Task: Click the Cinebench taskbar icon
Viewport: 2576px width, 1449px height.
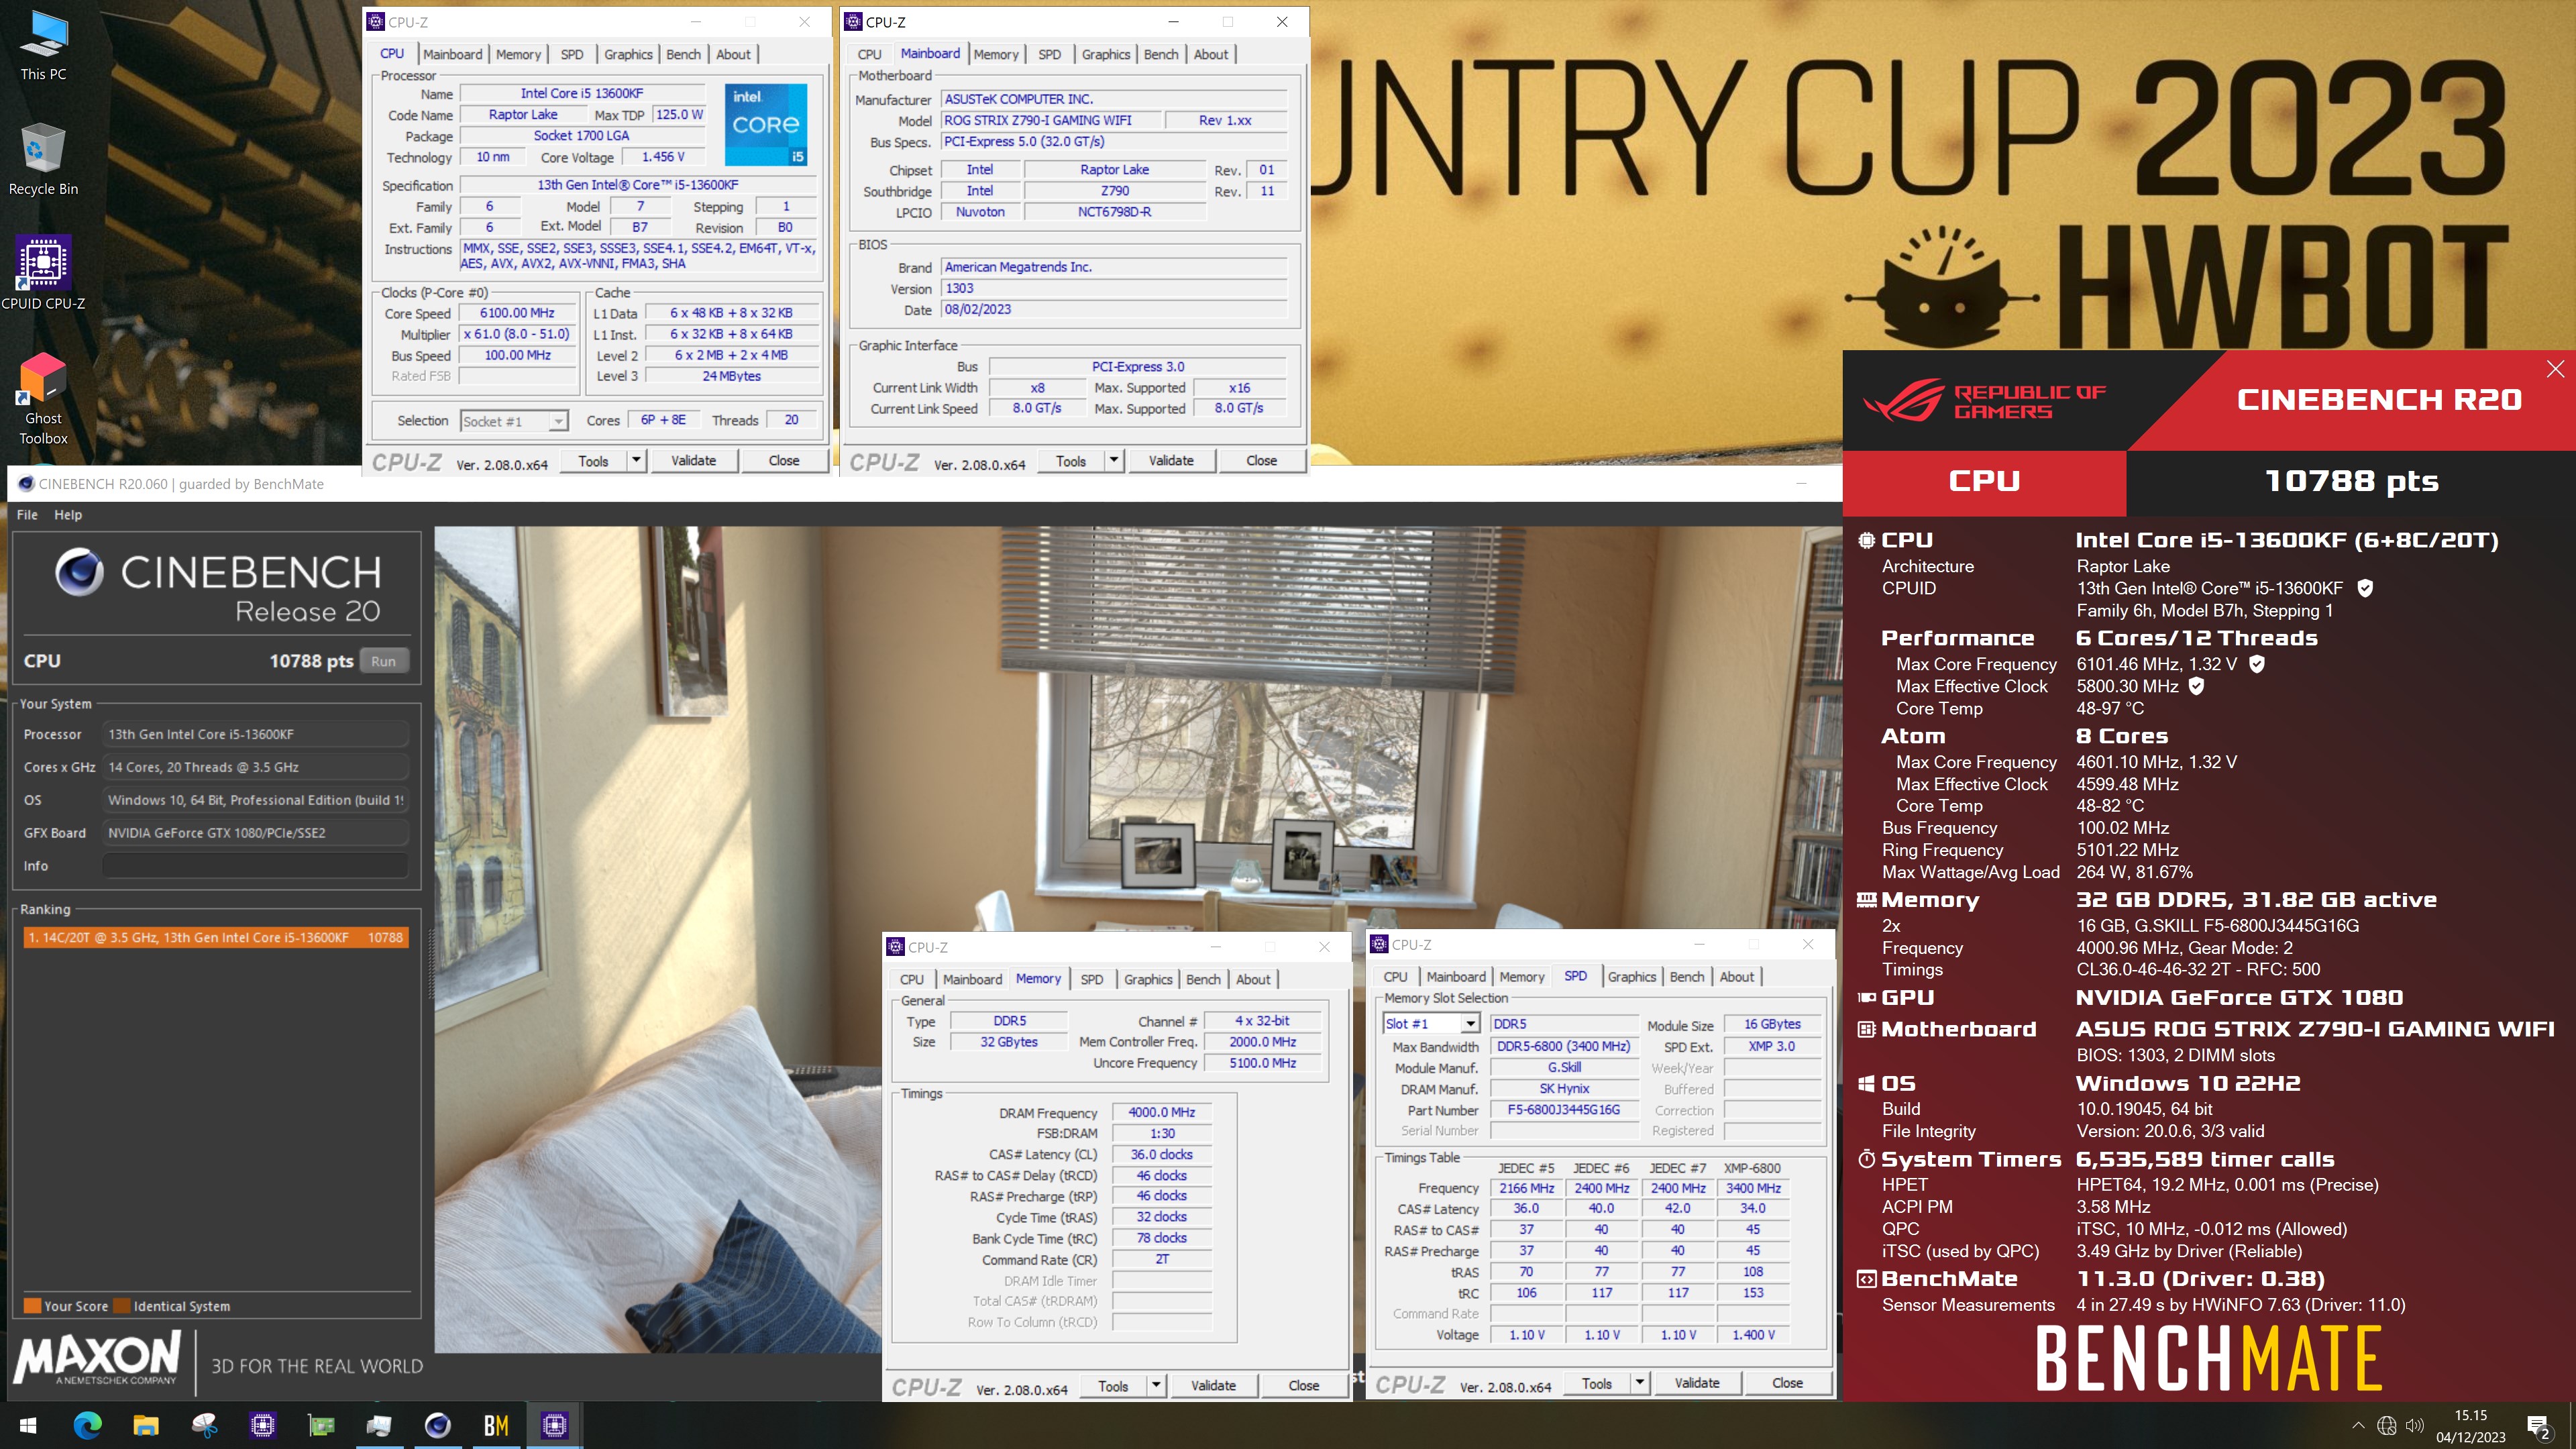Action: (437, 1425)
